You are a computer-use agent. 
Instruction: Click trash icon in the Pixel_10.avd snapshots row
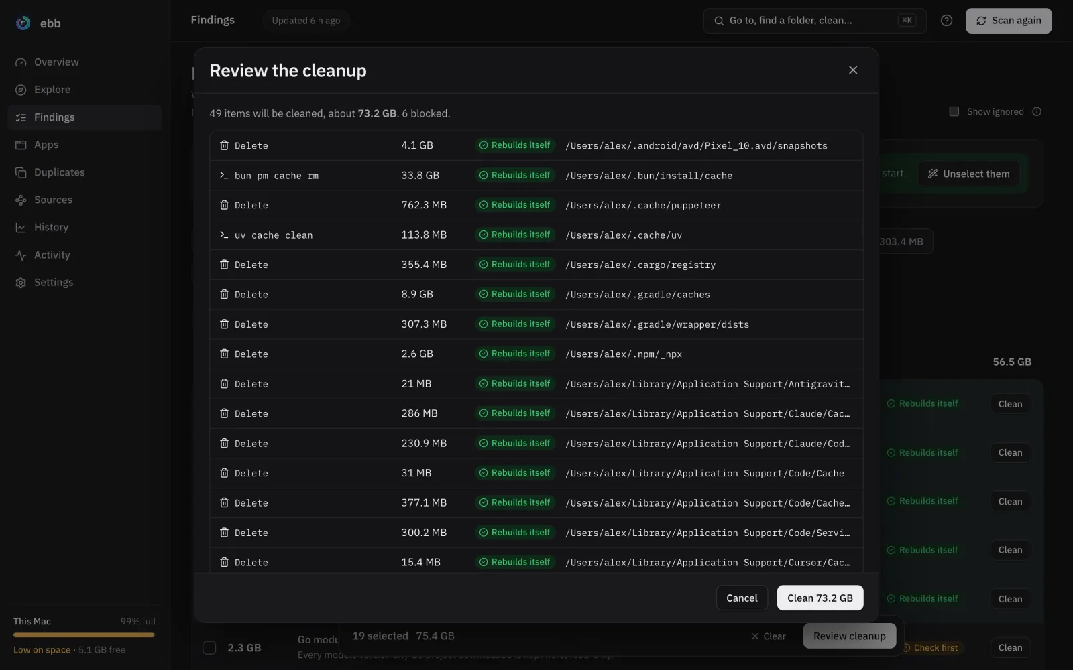tap(224, 145)
